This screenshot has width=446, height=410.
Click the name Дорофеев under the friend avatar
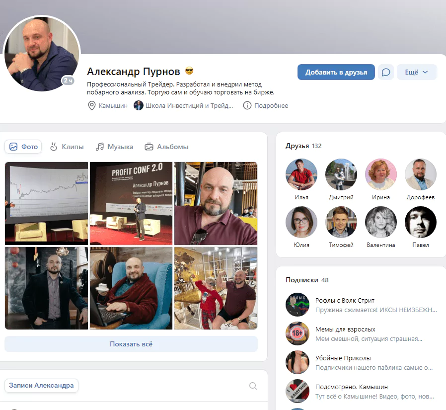click(420, 197)
